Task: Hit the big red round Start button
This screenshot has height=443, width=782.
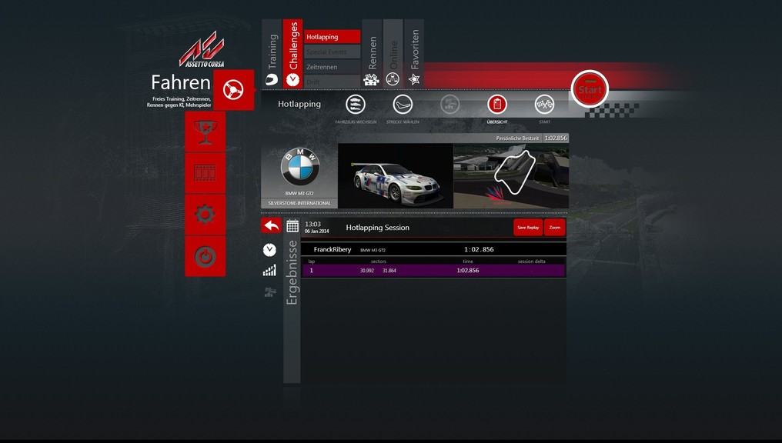Action: point(590,89)
